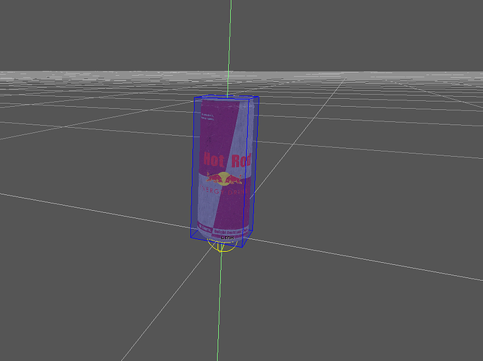Select the top face of the blue bounding box
This screenshot has width=483, height=361.
pyautogui.click(x=225, y=98)
